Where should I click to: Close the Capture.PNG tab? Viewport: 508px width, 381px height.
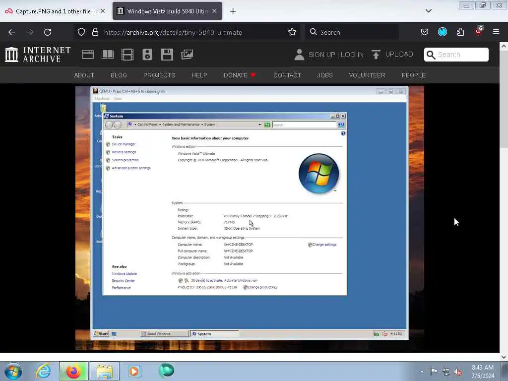102,11
